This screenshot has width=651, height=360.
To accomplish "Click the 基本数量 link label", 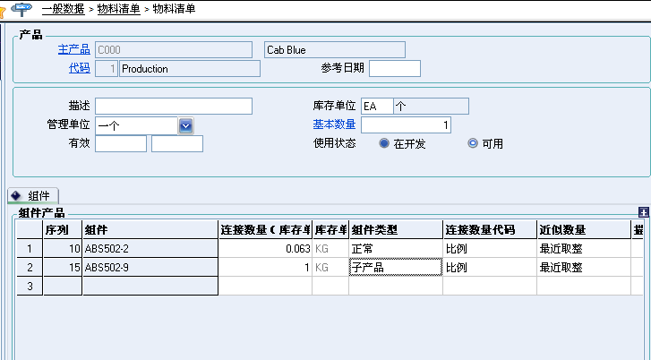I will point(333,124).
